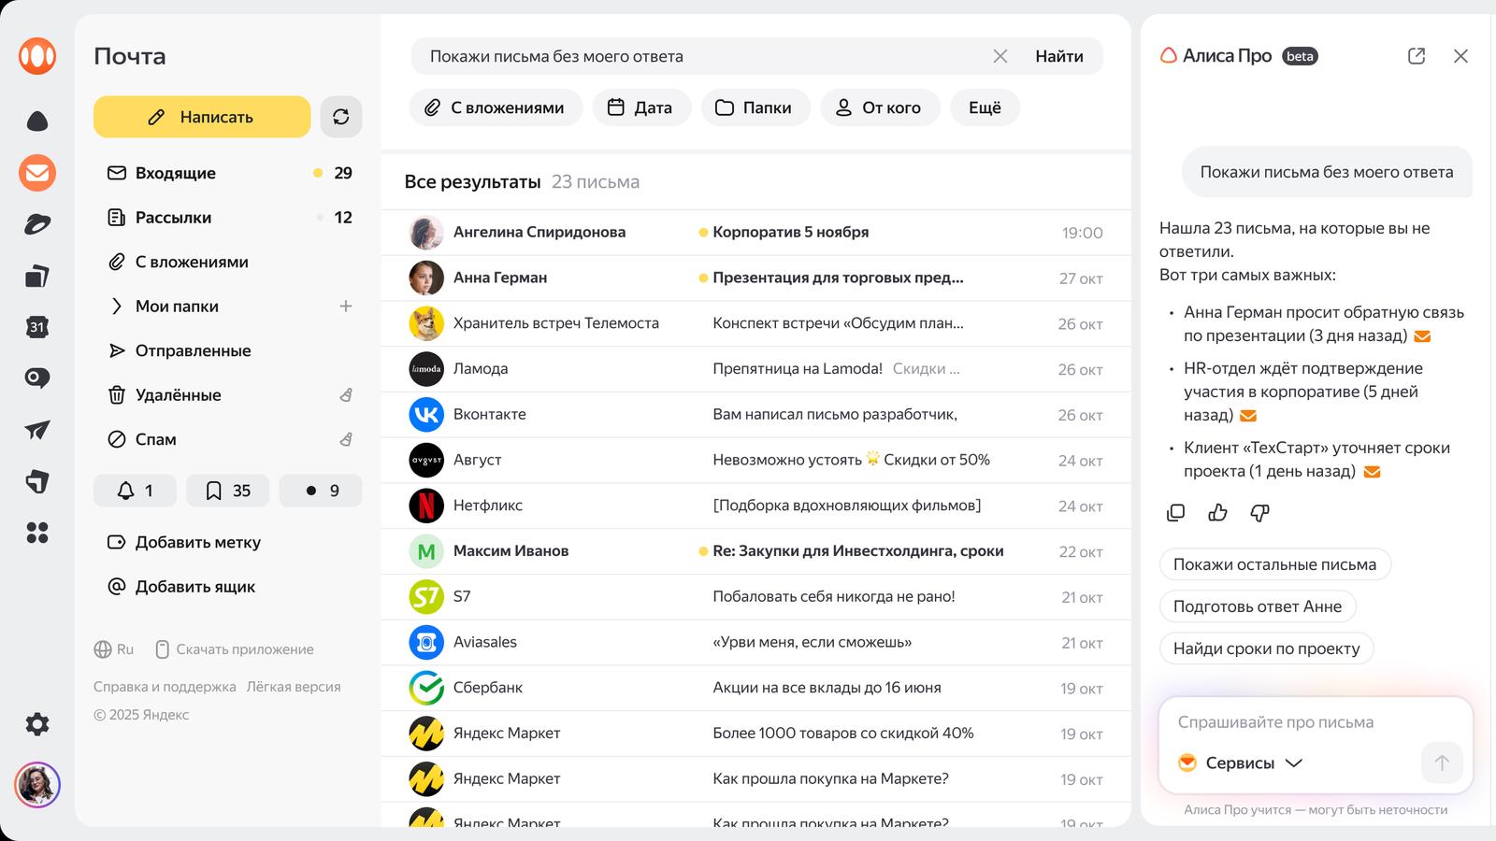The height and width of the screenshot is (841, 1496).
Task: Click the yellow Написать compose button
Action: pyautogui.click(x=202, y=117)
